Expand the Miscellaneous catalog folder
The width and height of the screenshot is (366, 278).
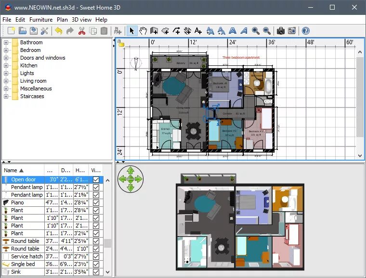pyautogui.click(x=6, y=88)
